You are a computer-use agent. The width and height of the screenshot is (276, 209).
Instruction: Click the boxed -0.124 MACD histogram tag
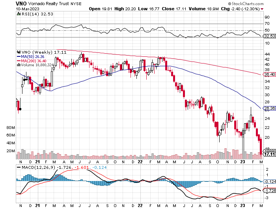tap(269, 181)
